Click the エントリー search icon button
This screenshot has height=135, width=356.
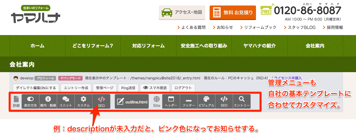pyautogui.click(x=241, y=101)
